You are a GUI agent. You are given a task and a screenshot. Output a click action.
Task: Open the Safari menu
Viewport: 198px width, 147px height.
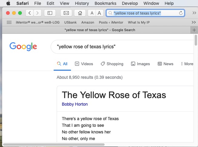(x=22, y=3)
